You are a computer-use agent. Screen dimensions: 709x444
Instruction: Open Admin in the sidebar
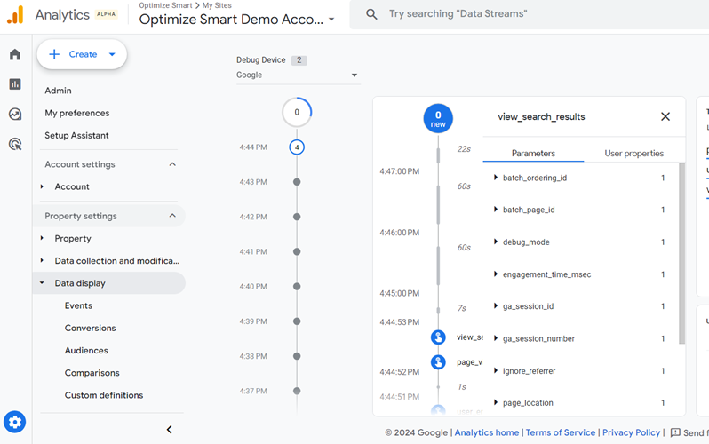(x=58, y=91)
